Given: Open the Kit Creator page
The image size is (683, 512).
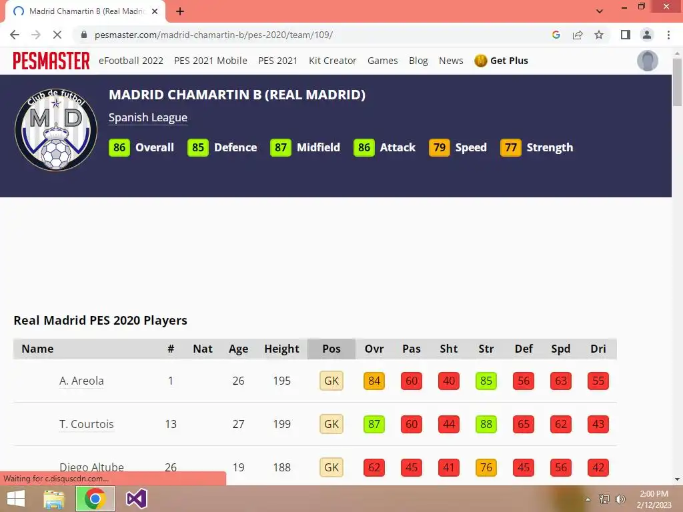Looking at the screenshot, I should coord(333,61).
